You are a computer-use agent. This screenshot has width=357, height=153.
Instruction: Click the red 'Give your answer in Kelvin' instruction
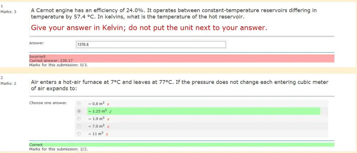click(149, 28)
